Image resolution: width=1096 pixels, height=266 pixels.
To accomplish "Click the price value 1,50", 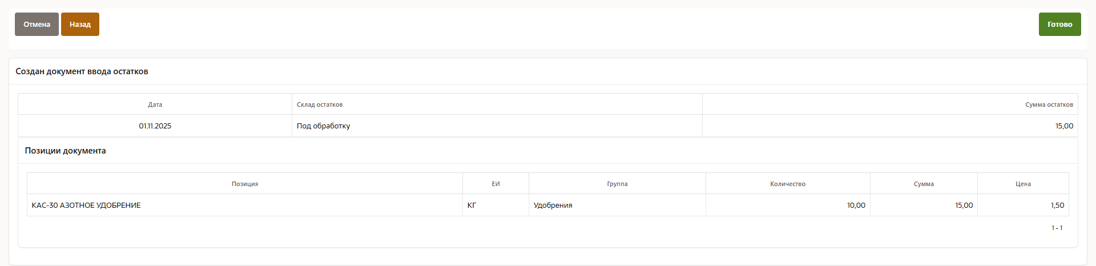I will (1057, 205).
